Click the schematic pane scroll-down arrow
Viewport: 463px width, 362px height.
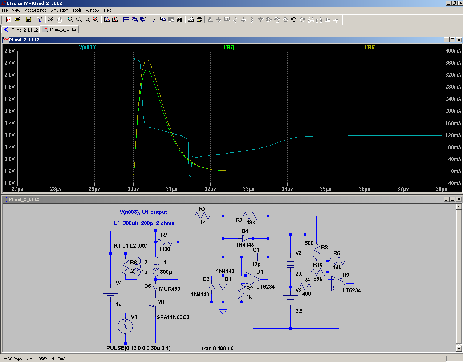click(x=459, y=349)
